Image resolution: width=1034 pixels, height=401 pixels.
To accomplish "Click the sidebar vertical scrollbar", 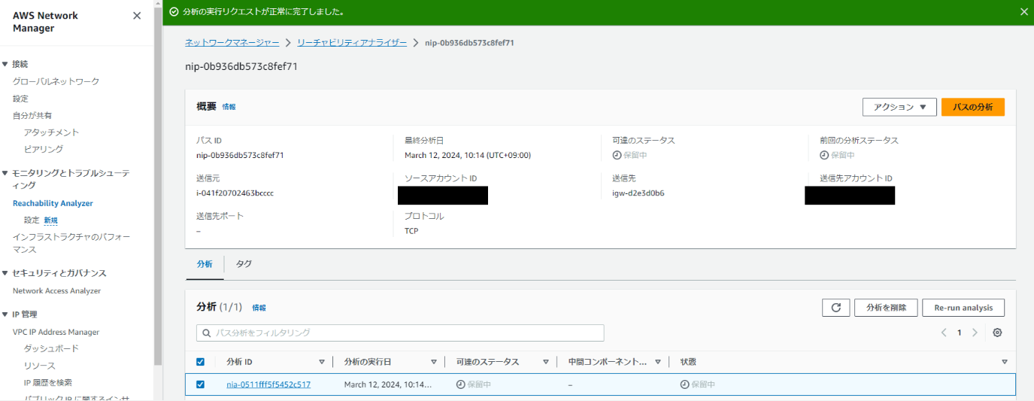I will click(x=158, y=188).
